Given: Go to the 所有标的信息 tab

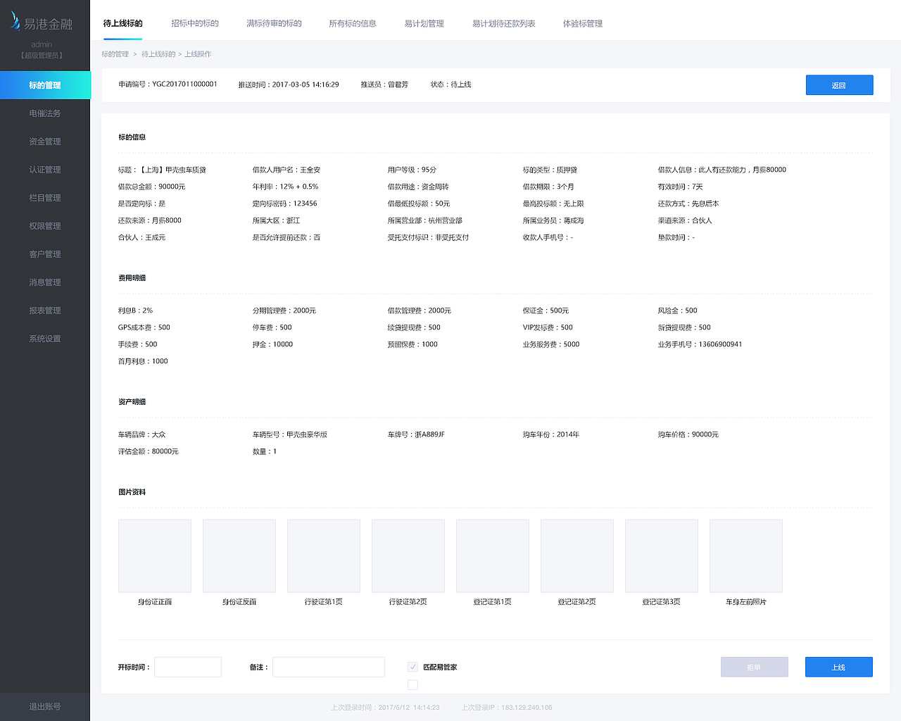Looking at the screenshot, I should tap(353, 23).
